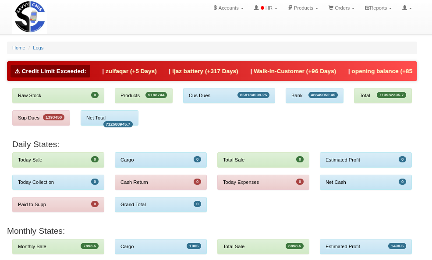Expand the Accounts dropdown caret
432x260 pixels.
pos(242,8)
